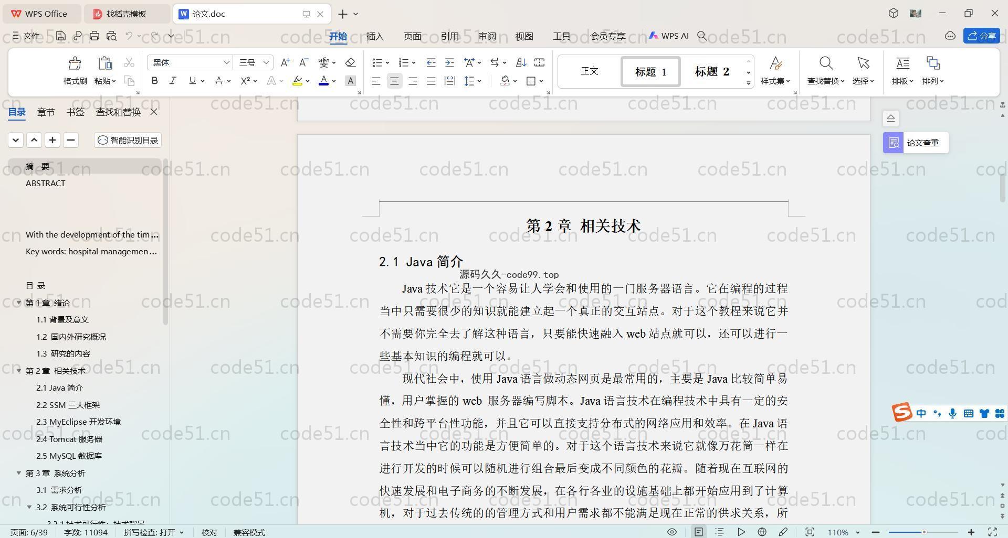
Task: Toggle Justify paragraph alignment
Action: click(431, 81)
